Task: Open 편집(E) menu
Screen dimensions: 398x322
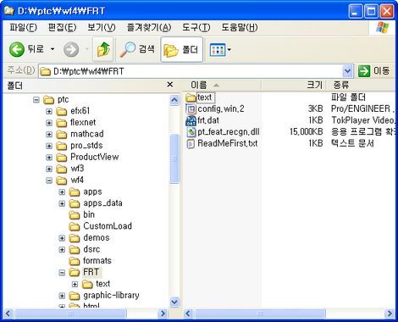Action: click(62, 27)
